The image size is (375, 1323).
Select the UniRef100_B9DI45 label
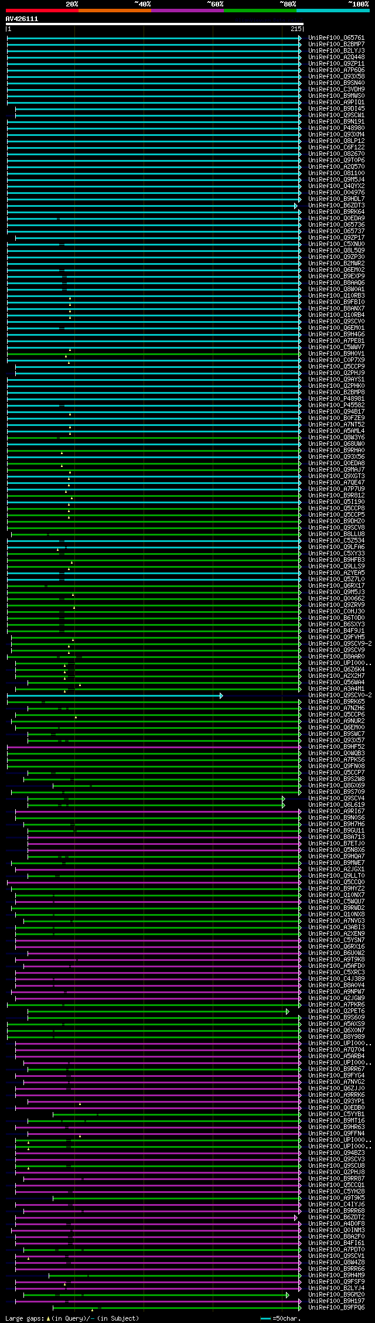point(336,108)
